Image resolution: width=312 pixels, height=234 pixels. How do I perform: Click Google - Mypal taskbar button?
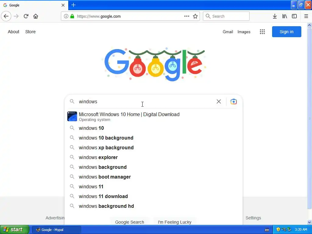57,230
